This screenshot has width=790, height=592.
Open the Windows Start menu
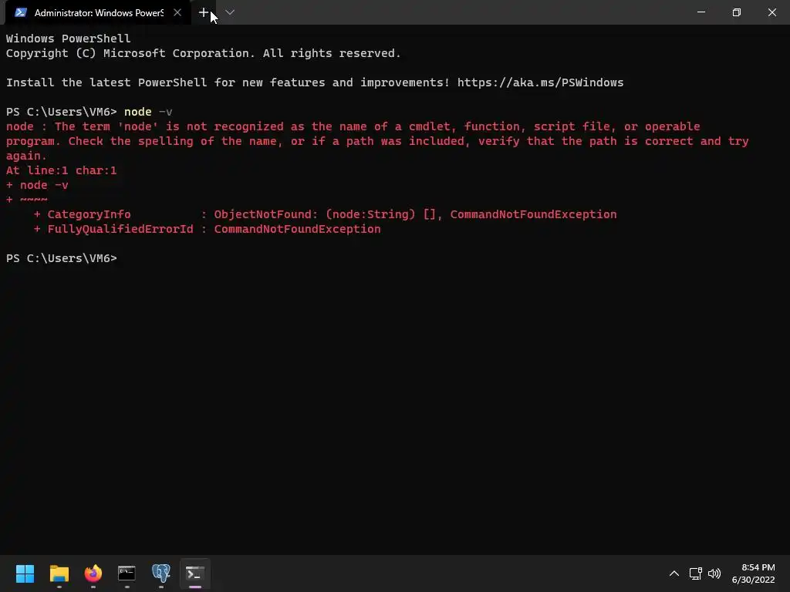click(25, 573)
